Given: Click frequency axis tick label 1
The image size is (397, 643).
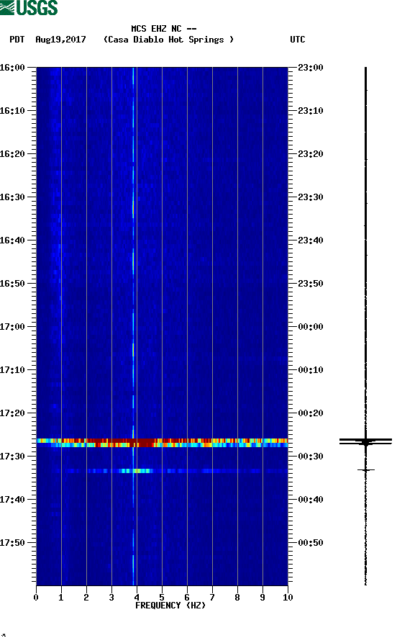Looking at the screenshot, I should click(x=61, y=598).
